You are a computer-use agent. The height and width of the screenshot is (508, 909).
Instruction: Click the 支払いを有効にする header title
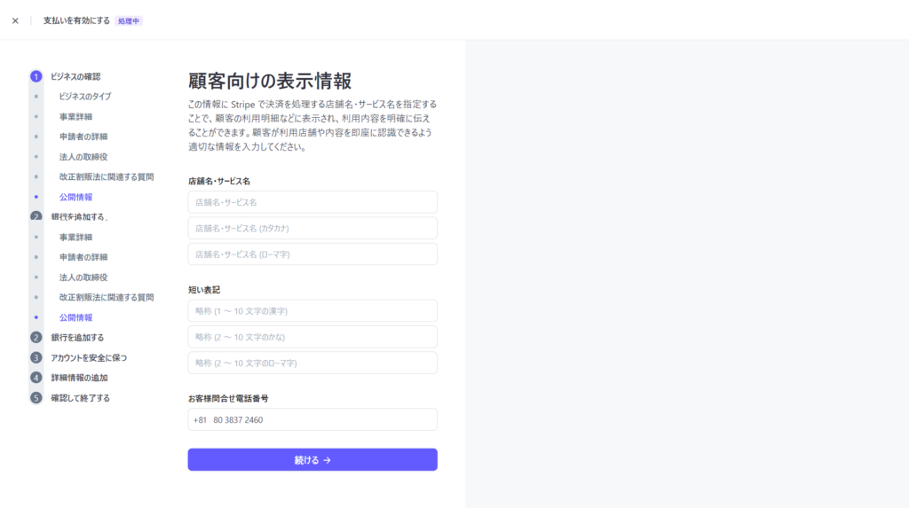[x=76, y=20]
